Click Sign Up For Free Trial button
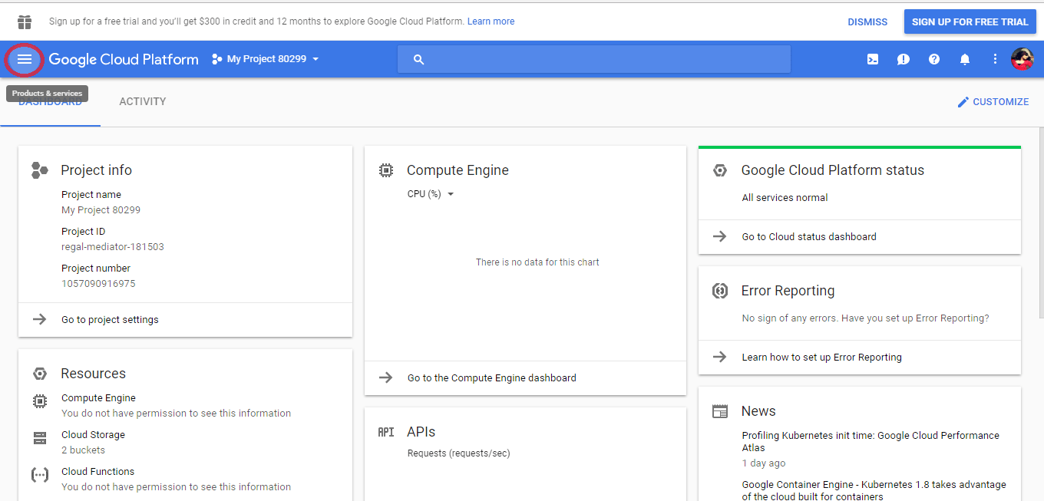This screenshot has width=1044, height=501. pos(970,21)
